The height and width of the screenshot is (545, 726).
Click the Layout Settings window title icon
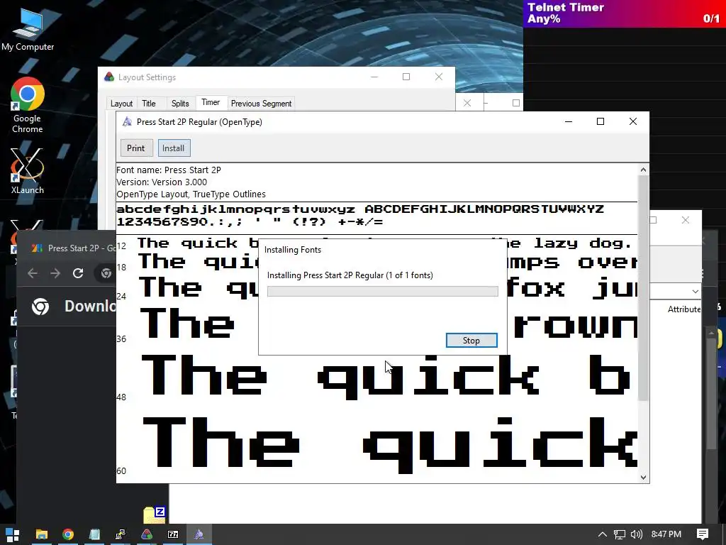click(x=109, y=77)
